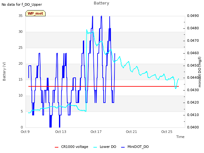
Task: Click the Time axis label
Action: [x=180, y=137]
